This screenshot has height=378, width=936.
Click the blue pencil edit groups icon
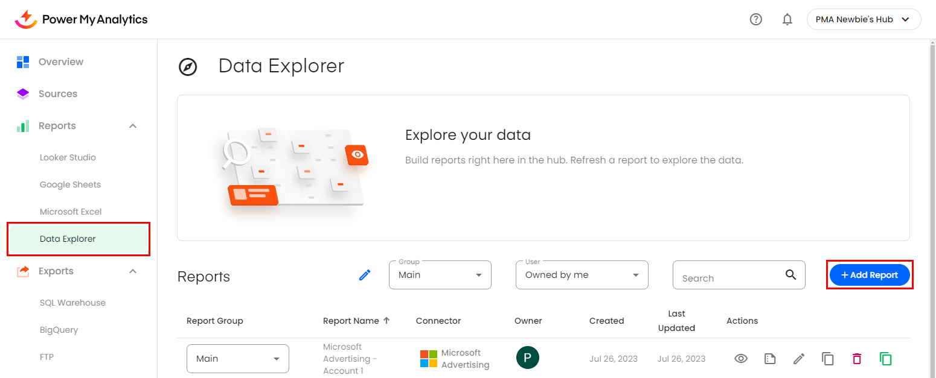pyautogui.click(x=365, y=275)
